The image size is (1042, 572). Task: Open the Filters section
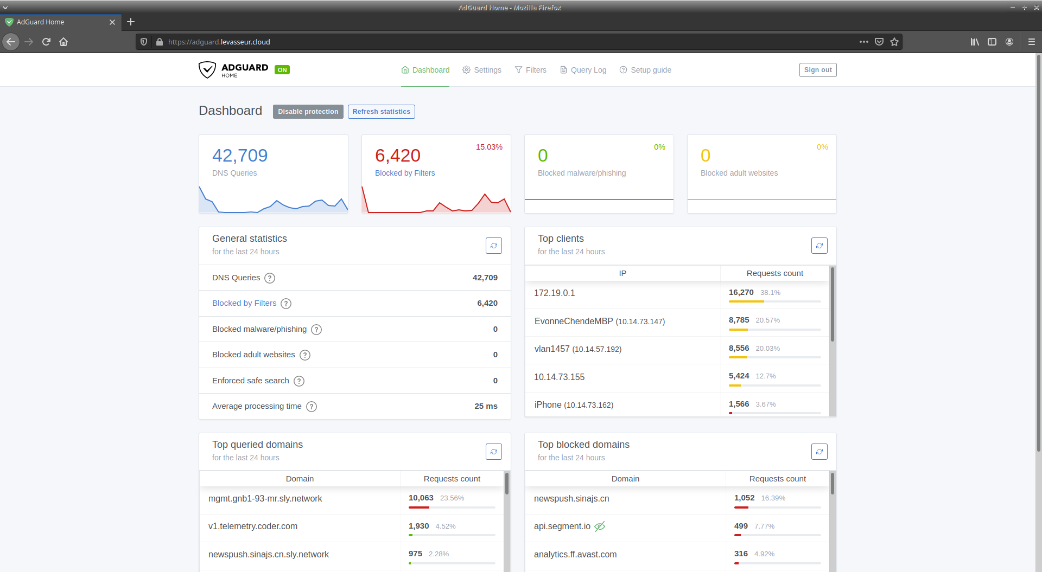tap(535, 69)
